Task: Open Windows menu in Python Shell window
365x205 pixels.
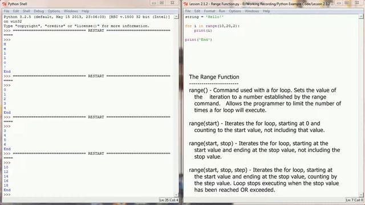Action: (71, 11)
